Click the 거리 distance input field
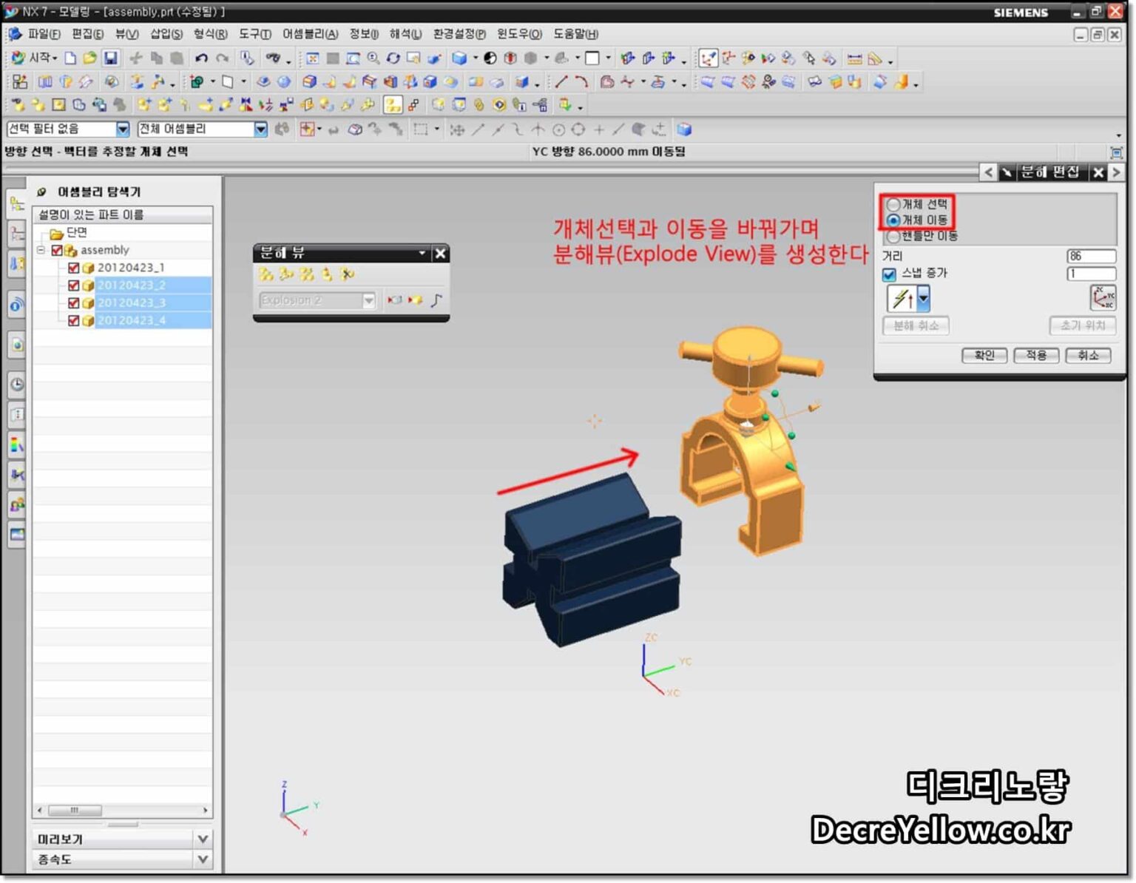This screenshot has height=883, width=1136. (x=1091, y=256)
